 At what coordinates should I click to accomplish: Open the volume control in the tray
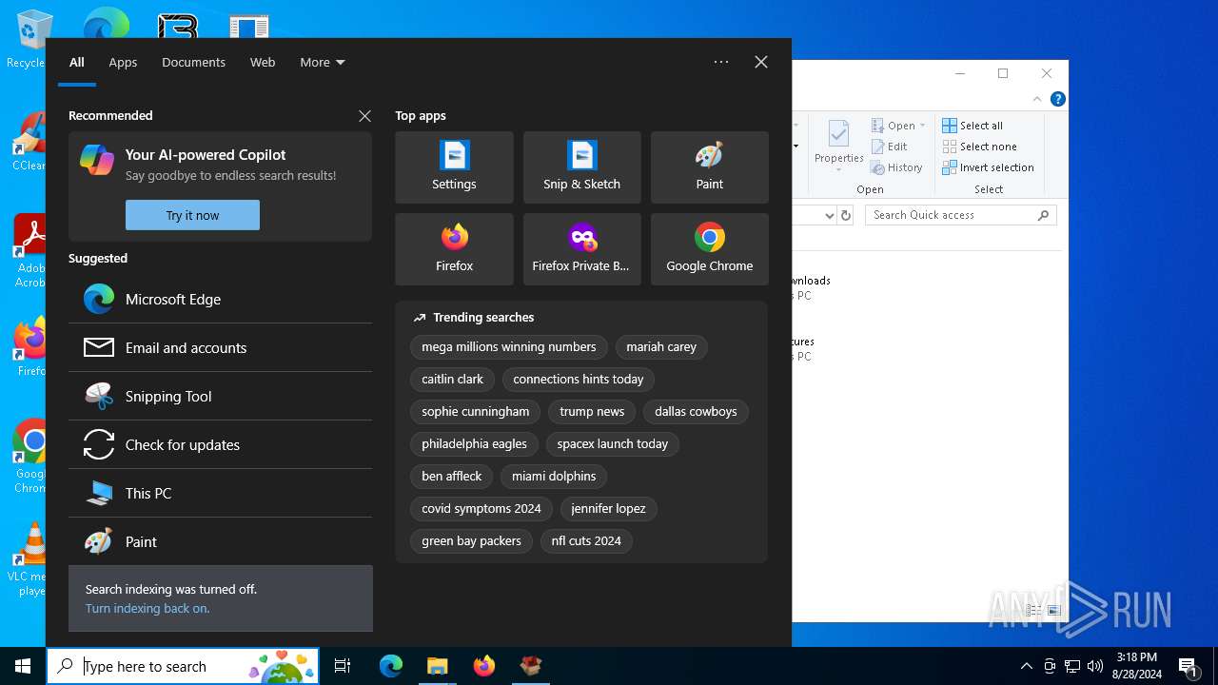pos(1095,666)
